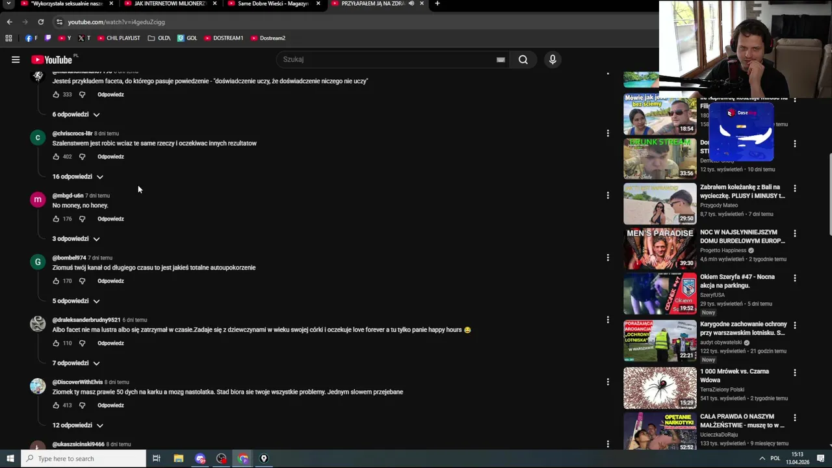Open the Dostream2 bookmark

click(268, 38)
